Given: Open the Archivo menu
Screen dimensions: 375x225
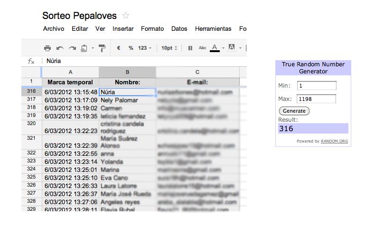Looking at the screenshot, I should point(54,28).
